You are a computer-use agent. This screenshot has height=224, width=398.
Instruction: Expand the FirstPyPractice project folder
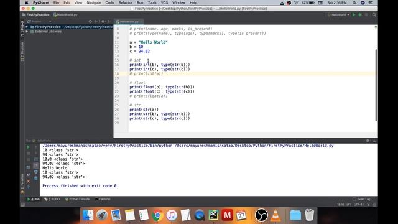[x=27, y=27]
